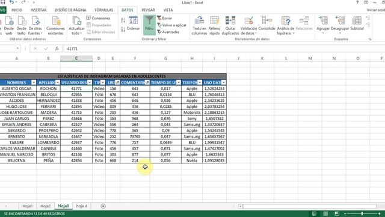The width and height of the screenshot is (385, 217).
Task: Open LIKES active filter dropdown
Action: [x=117, y=83]
